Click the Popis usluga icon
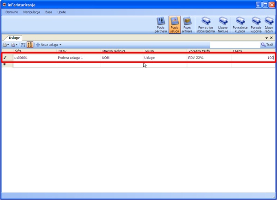The image size is (277, 200). [x=174, y=25]
